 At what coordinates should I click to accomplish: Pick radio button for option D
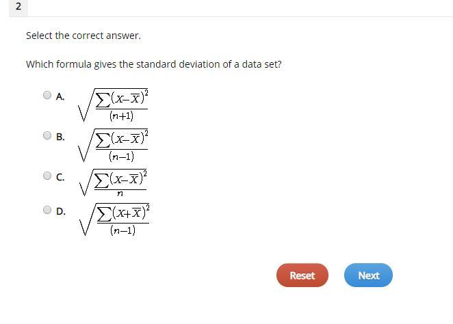tap(47, 211)
